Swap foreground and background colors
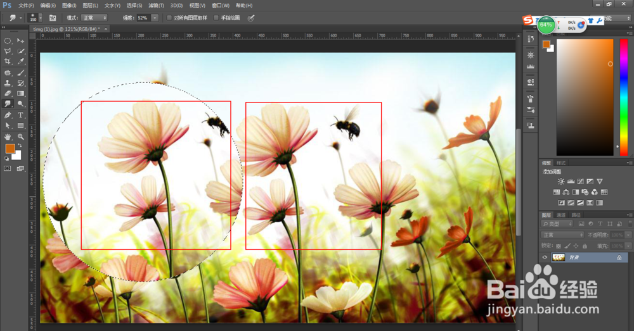 [20, 146]
